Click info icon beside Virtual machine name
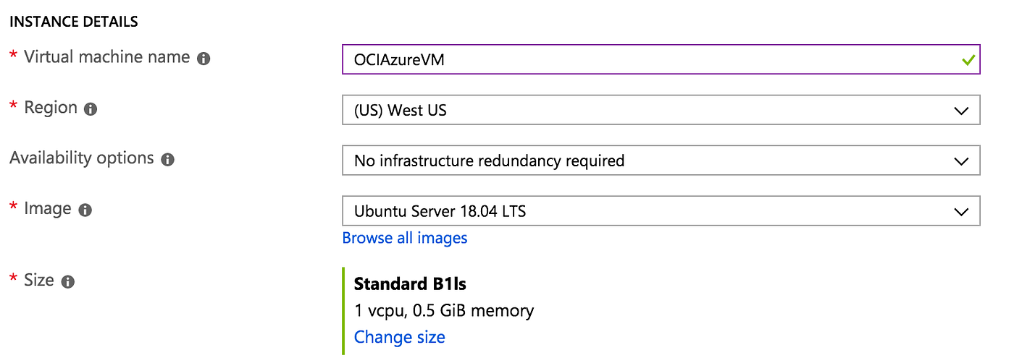This screenshot has height=363, width=1014. 204,59
